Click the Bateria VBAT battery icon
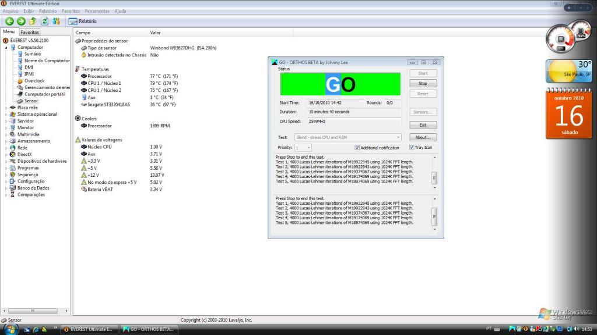Viewport: 597px width, 335px height. (84, 189)
